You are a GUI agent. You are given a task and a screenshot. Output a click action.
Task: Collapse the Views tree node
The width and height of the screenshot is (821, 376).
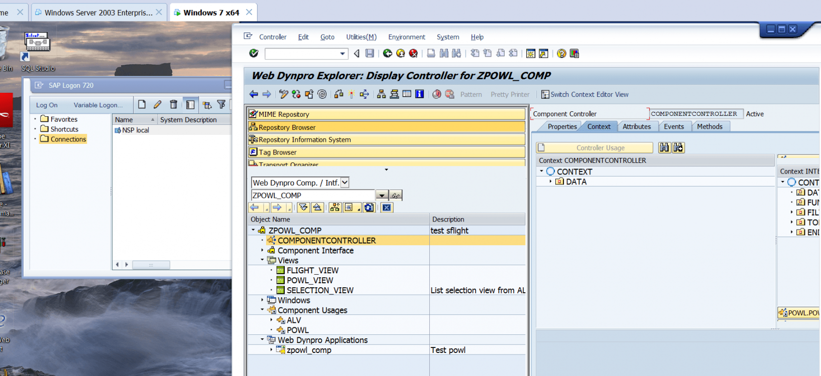click(262, 260)
